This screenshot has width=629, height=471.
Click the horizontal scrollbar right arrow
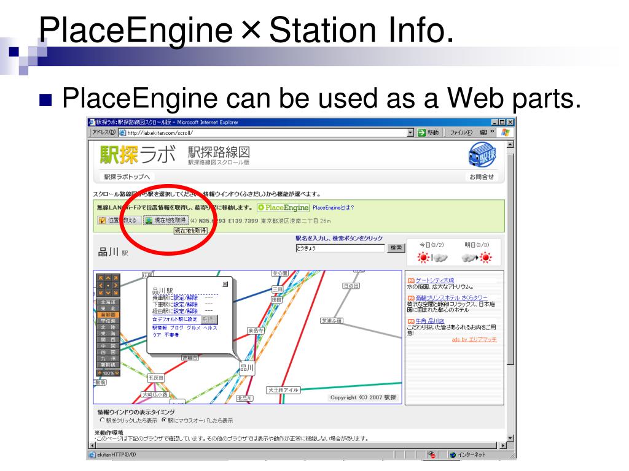click(503, 445)
